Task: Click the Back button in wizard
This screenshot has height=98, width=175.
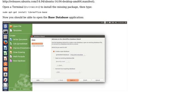Action: tap(60, 80)
